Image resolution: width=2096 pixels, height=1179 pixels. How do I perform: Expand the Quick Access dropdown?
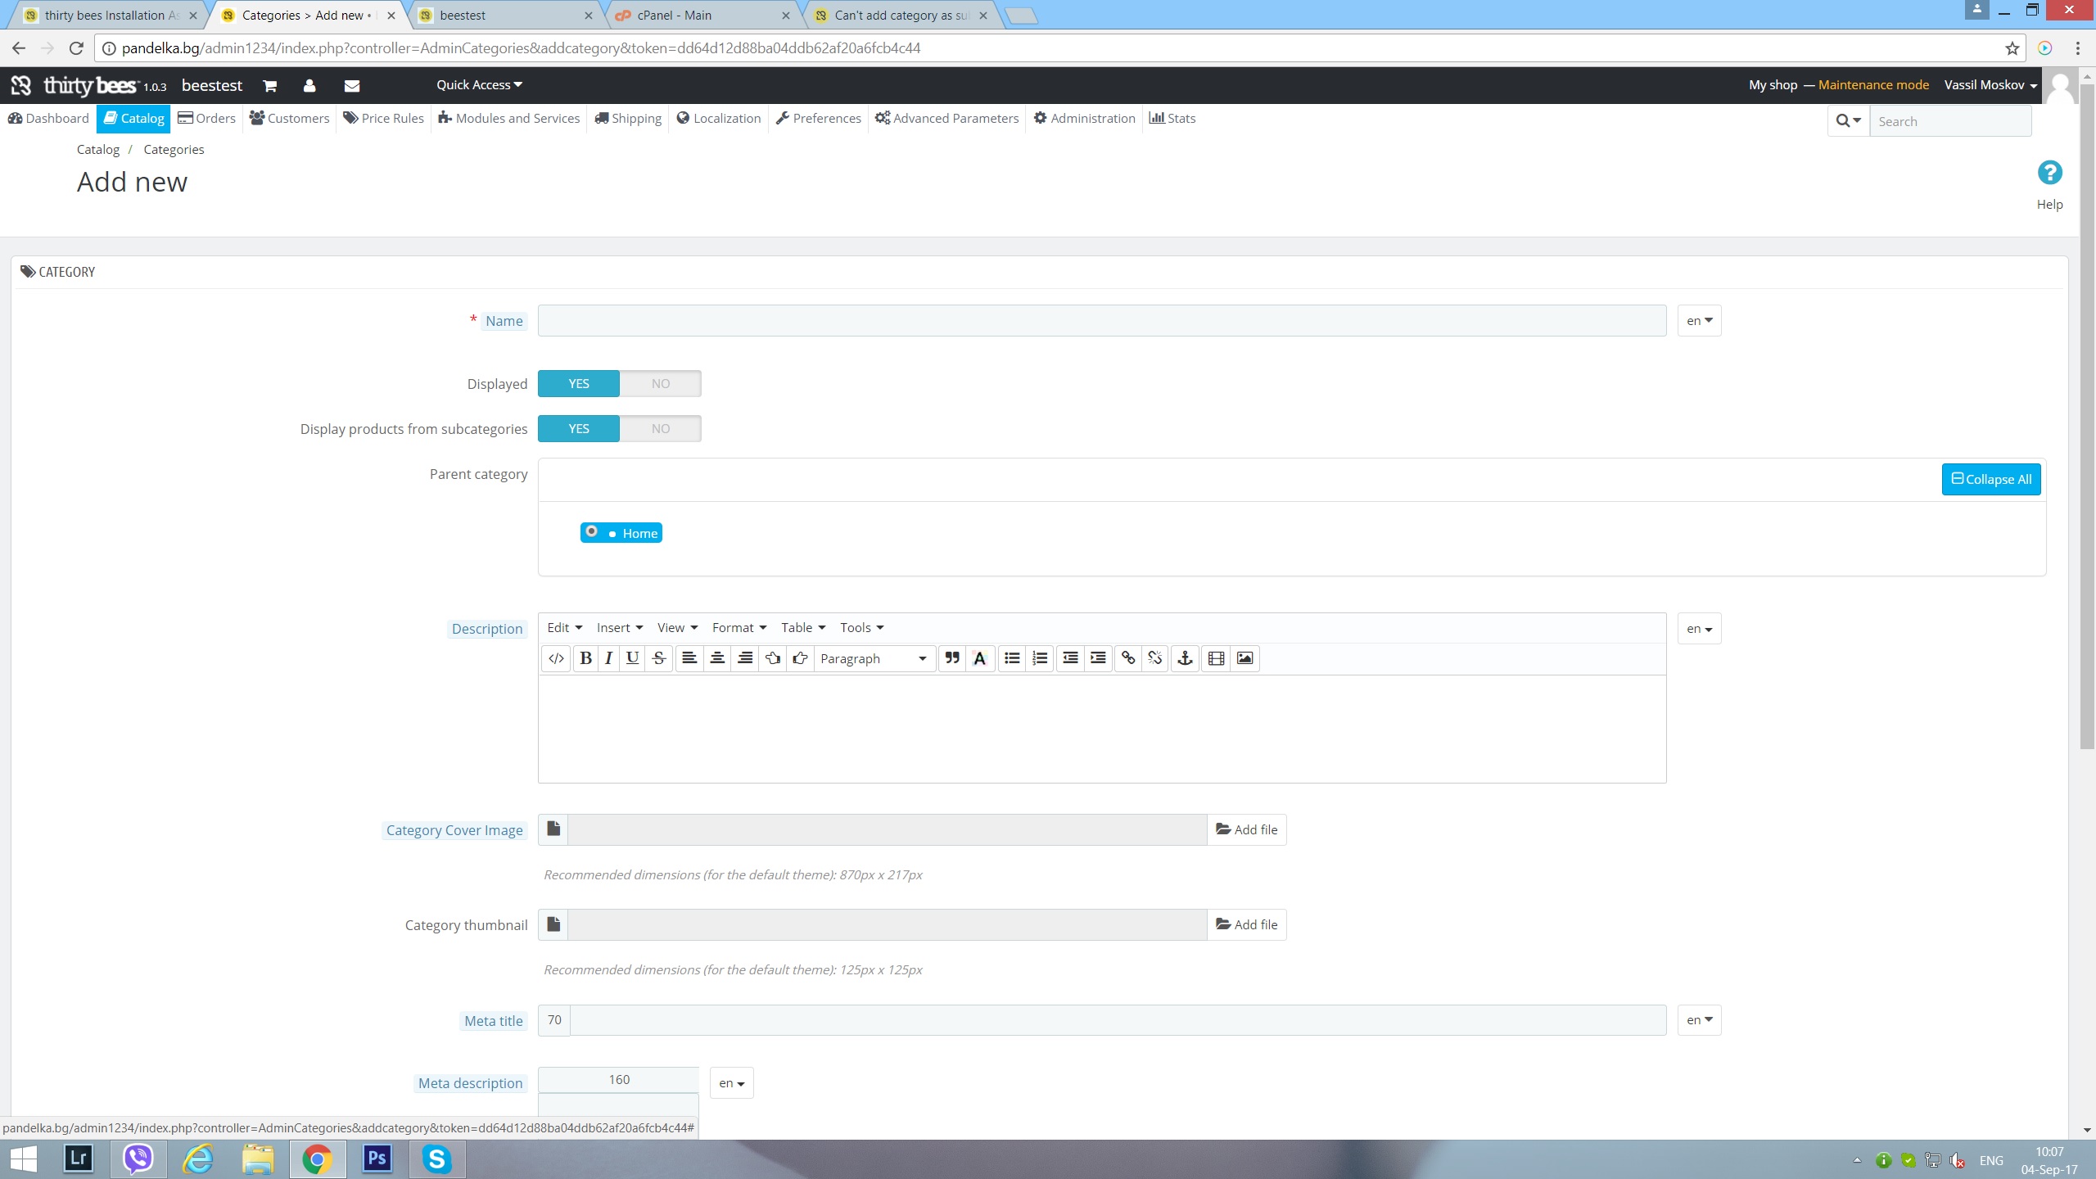pyautogui.click(x=479, y=85)
